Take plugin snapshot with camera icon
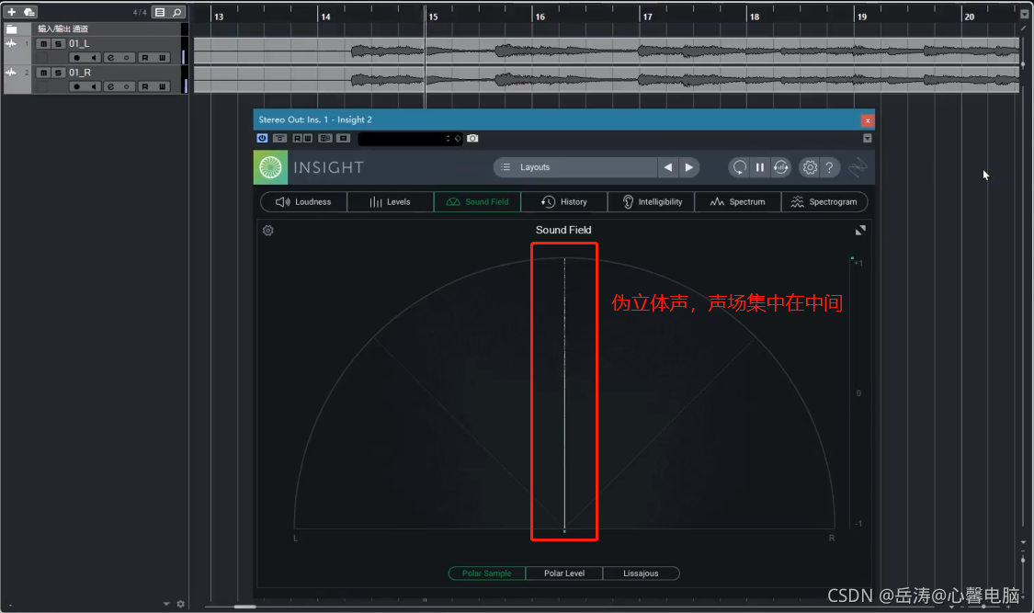Viewport: 1034px width, 613px height. point(472,139)
